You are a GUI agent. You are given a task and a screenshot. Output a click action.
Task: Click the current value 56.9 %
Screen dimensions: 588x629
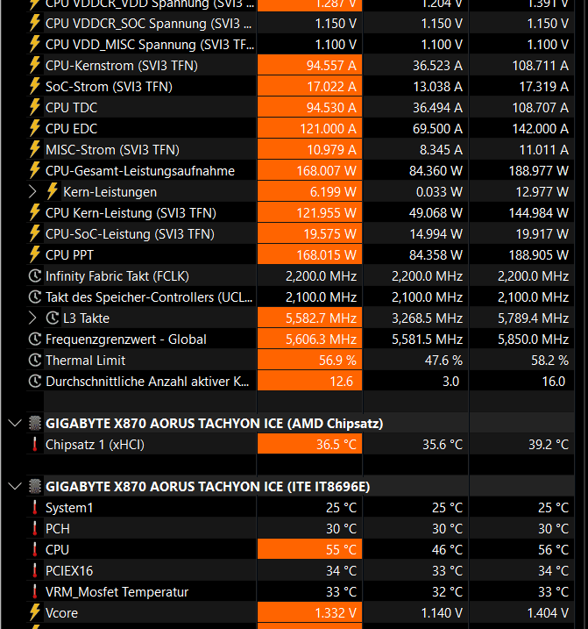pos(337,361)
